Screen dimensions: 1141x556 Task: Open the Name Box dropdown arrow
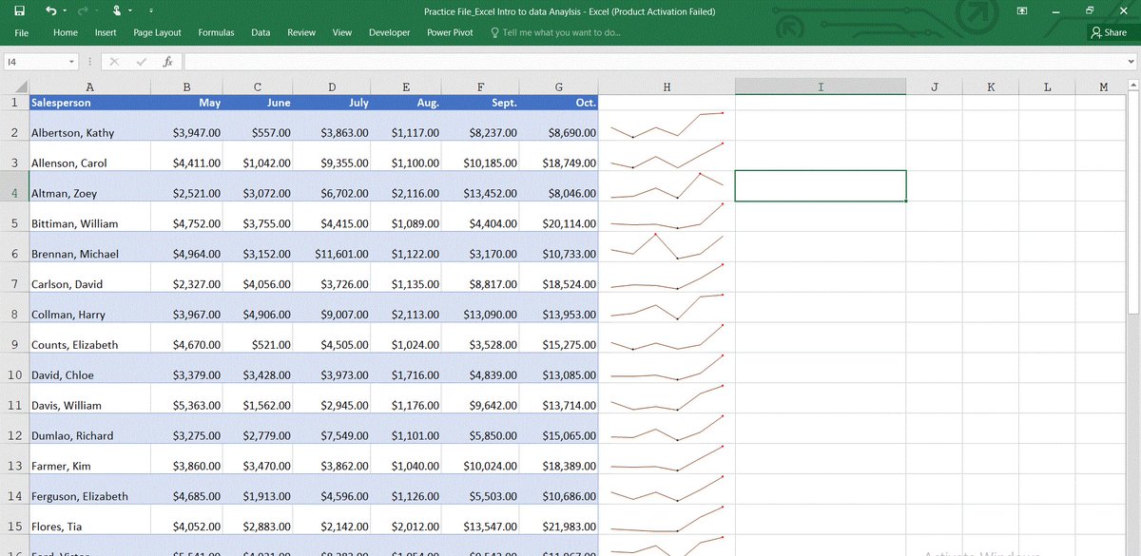(71, 62)
